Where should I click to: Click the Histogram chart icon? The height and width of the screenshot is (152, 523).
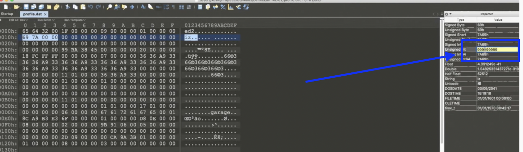[231, 7]
